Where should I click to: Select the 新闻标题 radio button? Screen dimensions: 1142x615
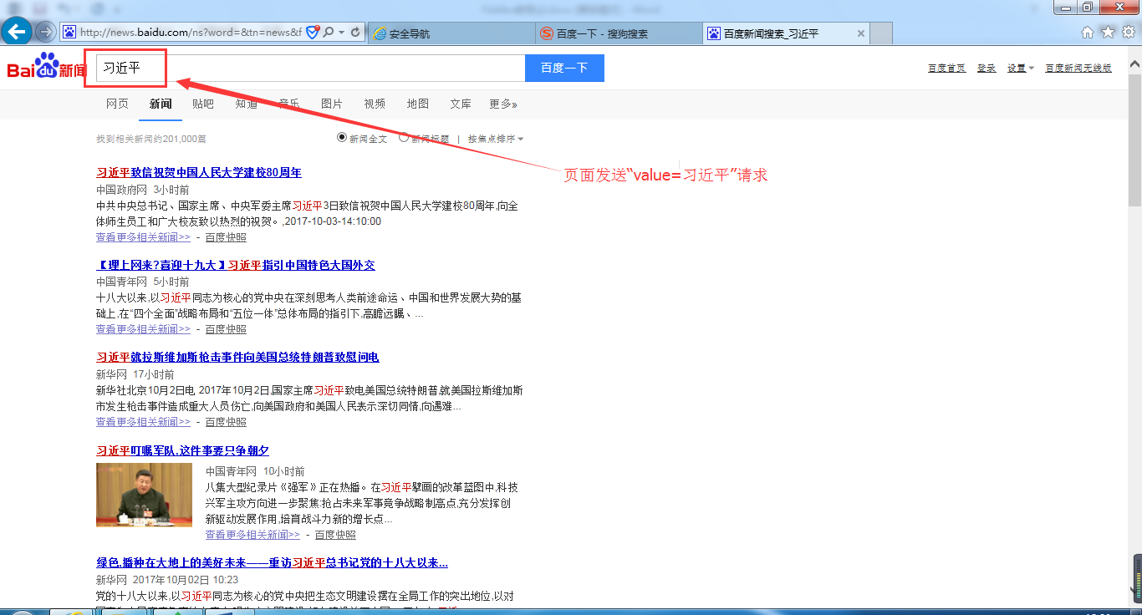pos(404,137)
